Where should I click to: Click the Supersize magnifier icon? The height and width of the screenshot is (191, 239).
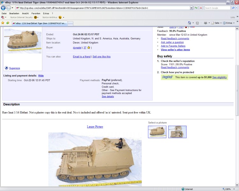(x=6, y=68)
